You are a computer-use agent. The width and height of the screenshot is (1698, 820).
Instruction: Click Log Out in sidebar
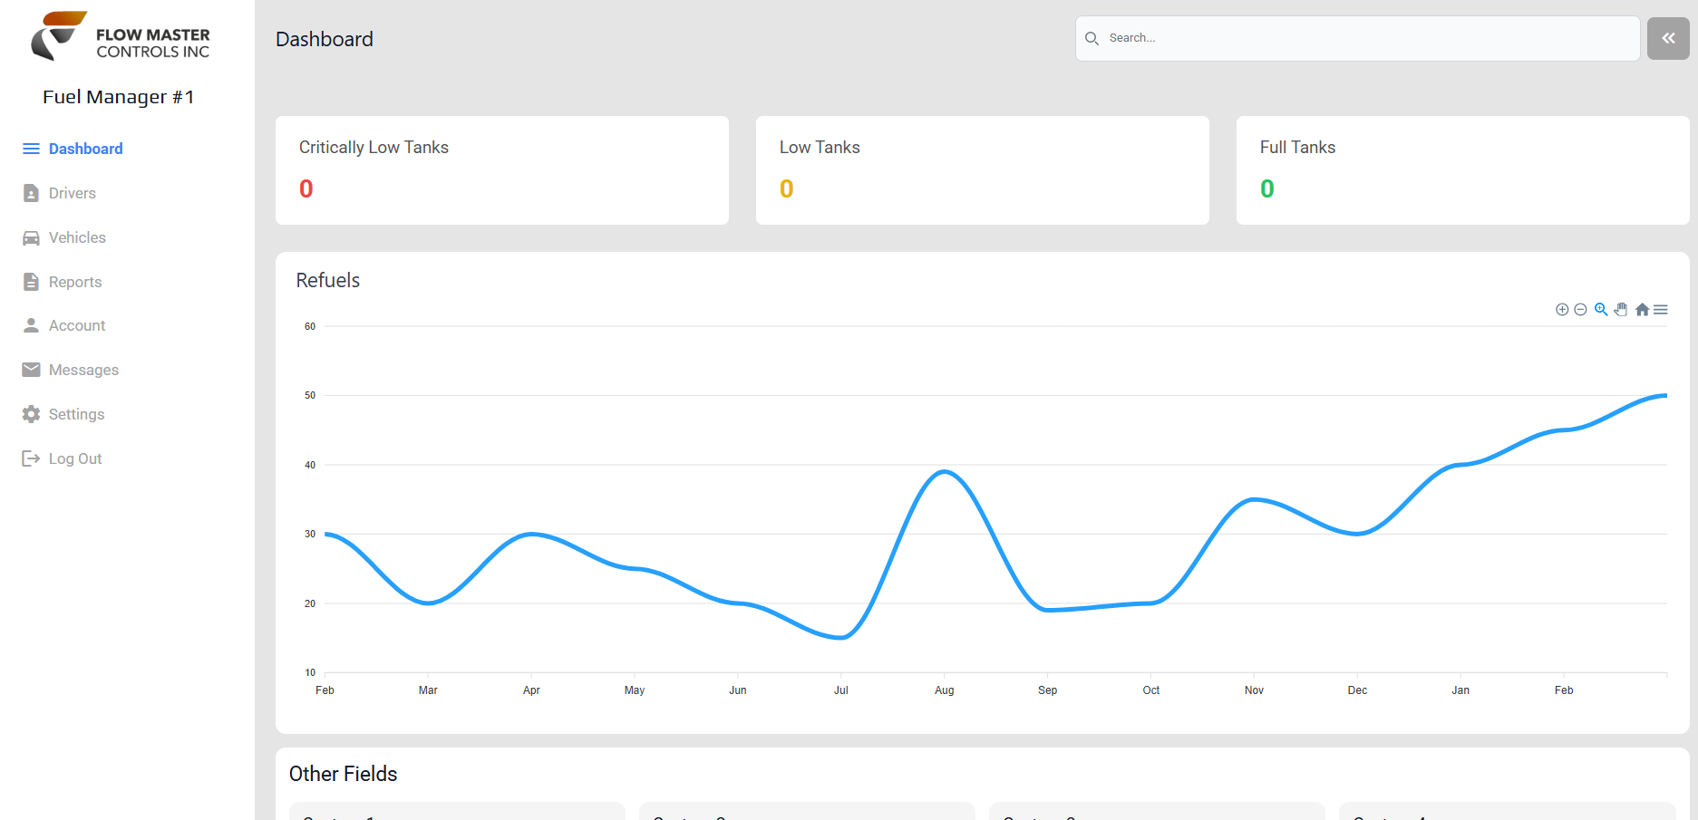(74, 458)
